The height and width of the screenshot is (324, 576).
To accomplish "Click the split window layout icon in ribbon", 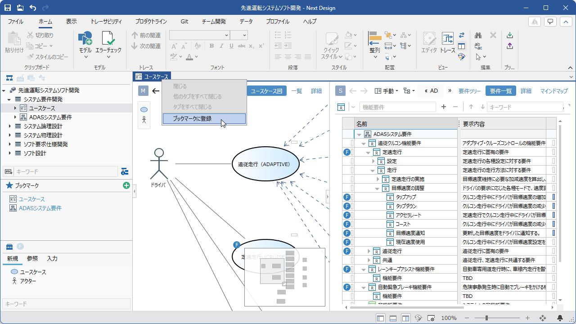I will pos(461,46).
